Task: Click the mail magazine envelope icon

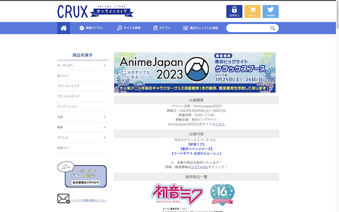Action: [x=64, y=199]
